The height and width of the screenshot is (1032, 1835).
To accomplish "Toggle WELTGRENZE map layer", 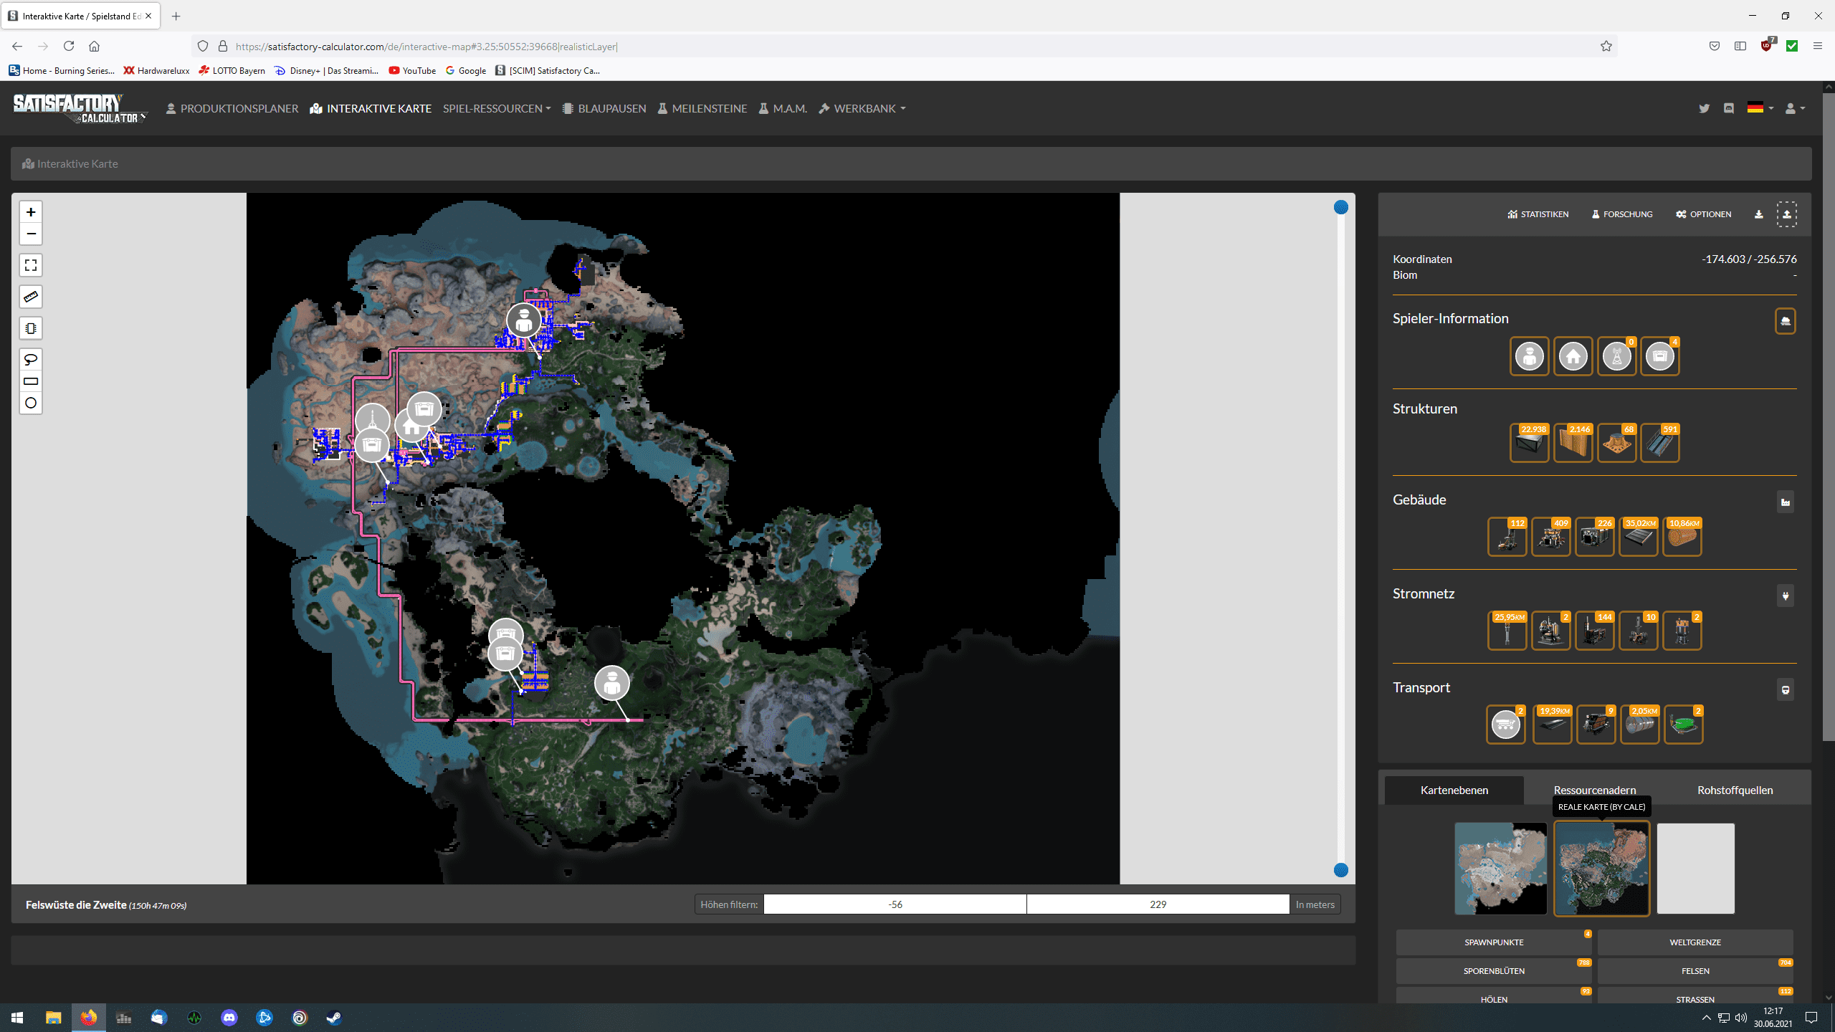I will pyautogui.click(x=1695, y=942).
